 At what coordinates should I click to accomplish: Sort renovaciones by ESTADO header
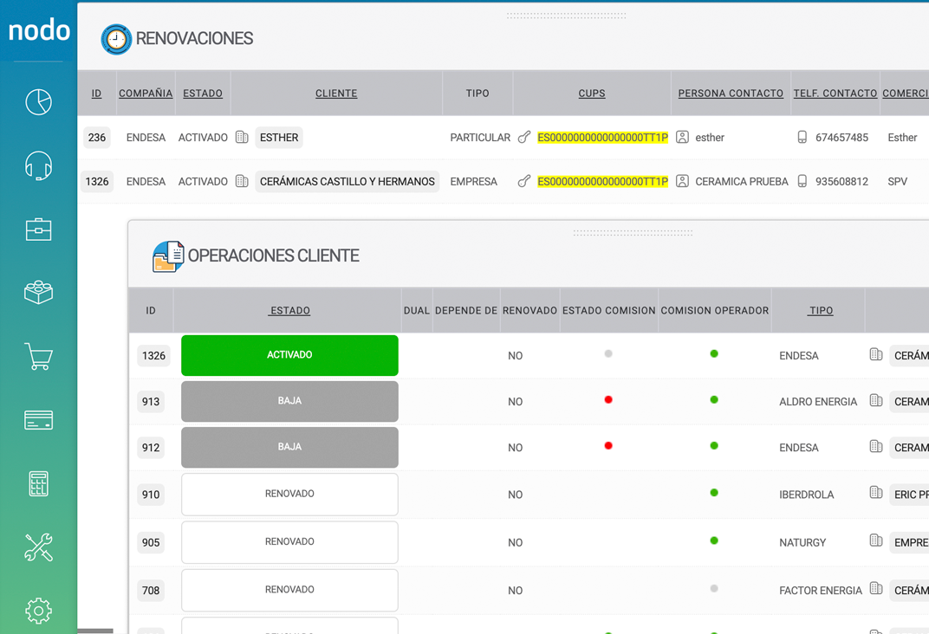coord(203,94)
